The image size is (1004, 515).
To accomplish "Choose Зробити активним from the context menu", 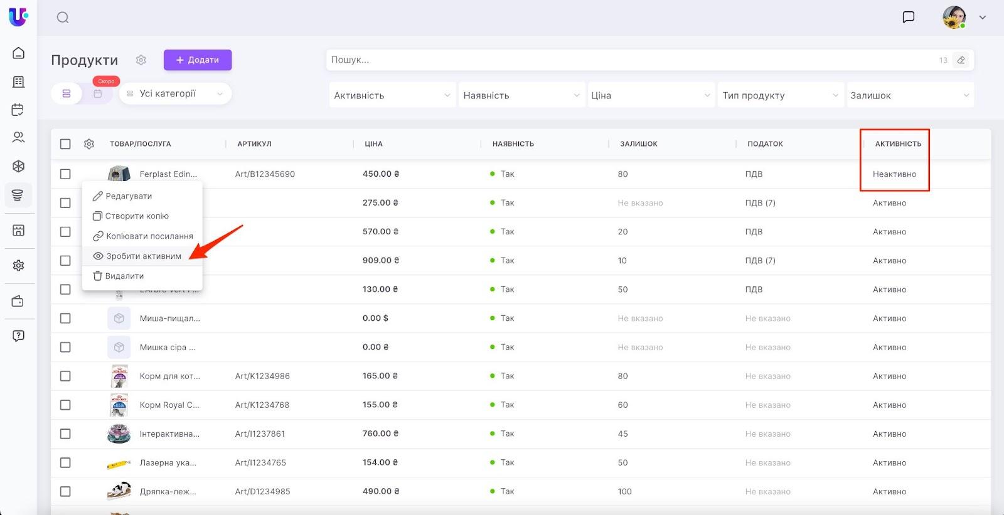I will click(143, 256).
